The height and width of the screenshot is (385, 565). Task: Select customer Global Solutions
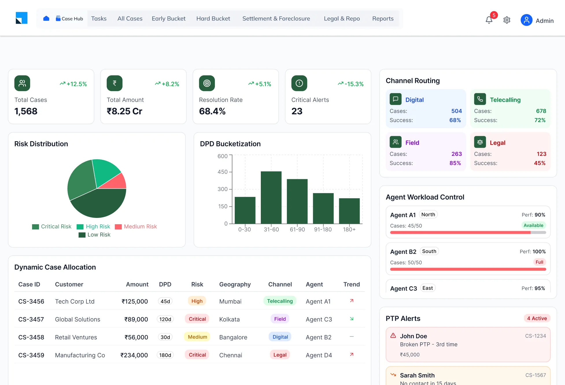pos(77,319)
